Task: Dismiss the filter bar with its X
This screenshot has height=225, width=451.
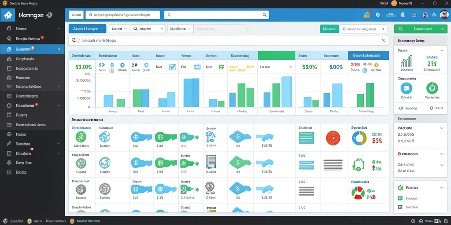Action: (x=383, y=40)
